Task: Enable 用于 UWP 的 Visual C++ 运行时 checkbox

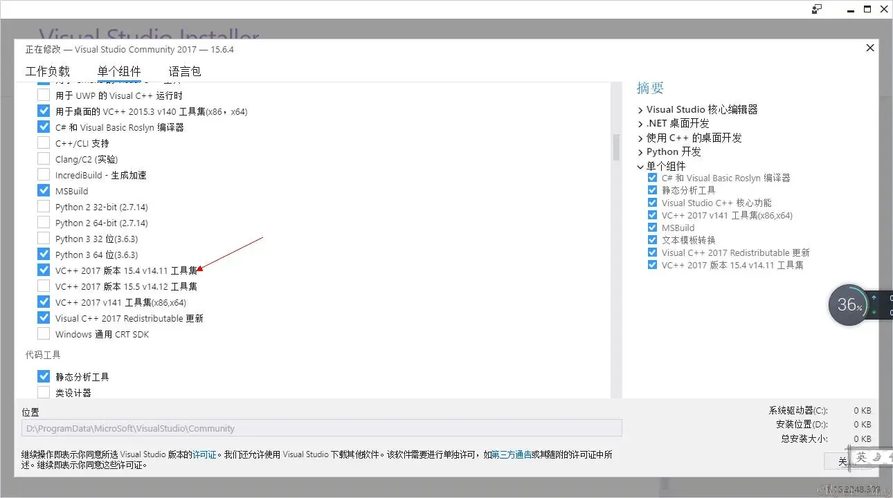Action: pyautogui.click(x=44, y=95)
